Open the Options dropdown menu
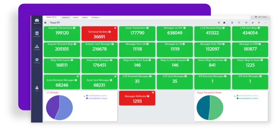This screenshot has width=277, height=130. [x=95, y=18]
